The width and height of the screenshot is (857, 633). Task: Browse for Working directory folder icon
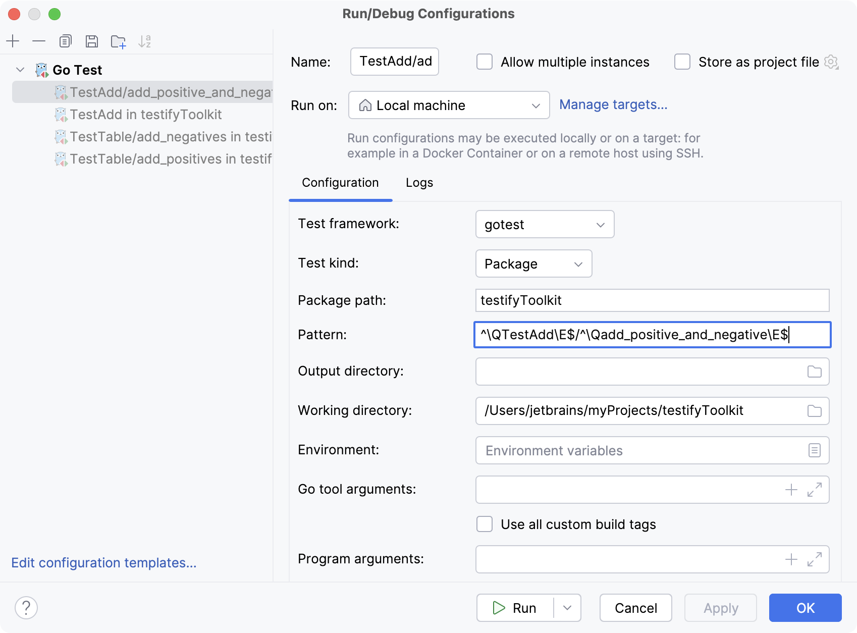[814, 411]
